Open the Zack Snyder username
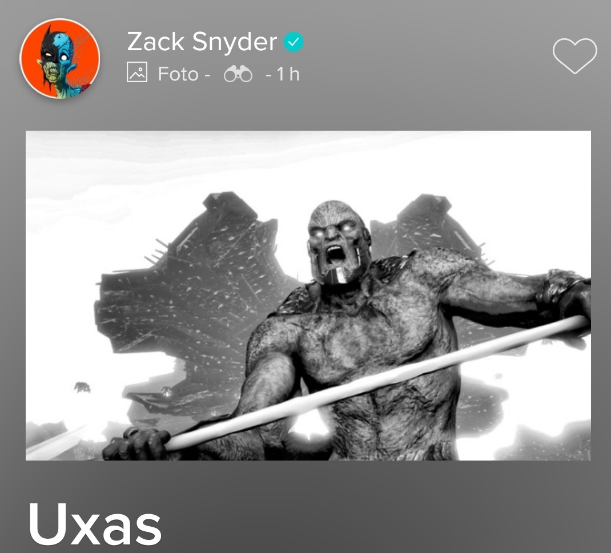Screen dimensions: 611x553 coord(202,42)
